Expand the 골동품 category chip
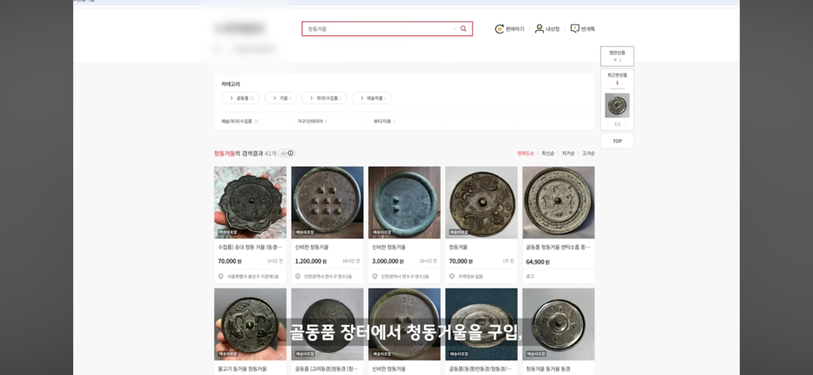This screenshot has height=375, width=813. coord(240,98)
